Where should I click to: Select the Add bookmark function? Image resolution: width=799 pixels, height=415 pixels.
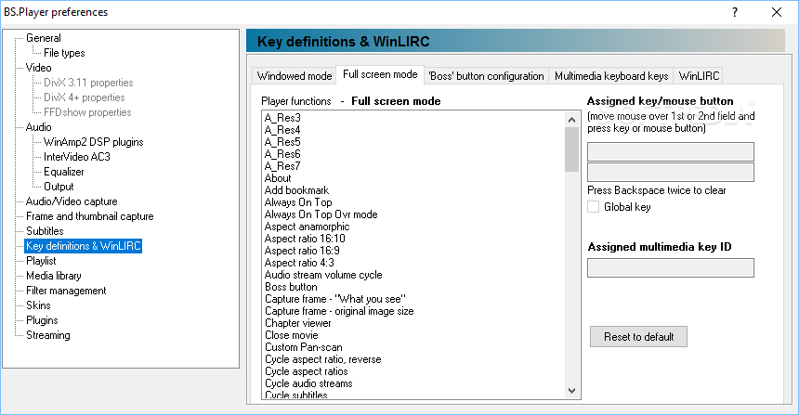[296, 190]
